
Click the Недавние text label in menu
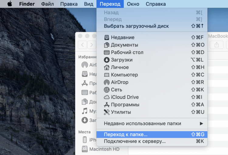pyautogui.click(x=123, y=37)
